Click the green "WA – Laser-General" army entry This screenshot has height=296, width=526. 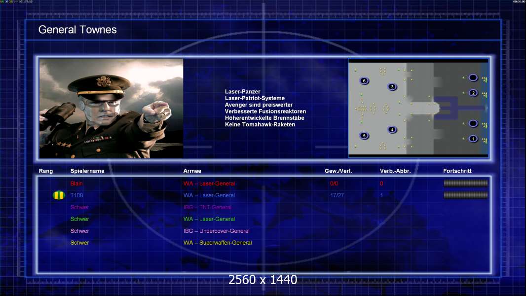209,219
